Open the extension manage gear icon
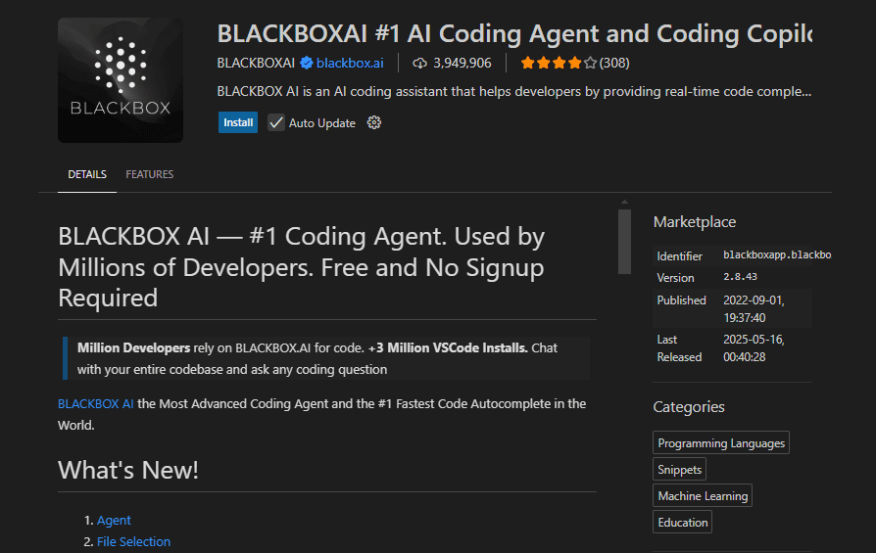876x553 pixels. (373, 122)
